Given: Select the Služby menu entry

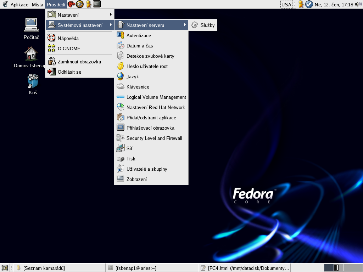Looking at the screenshot, I should tap(203, 25).
